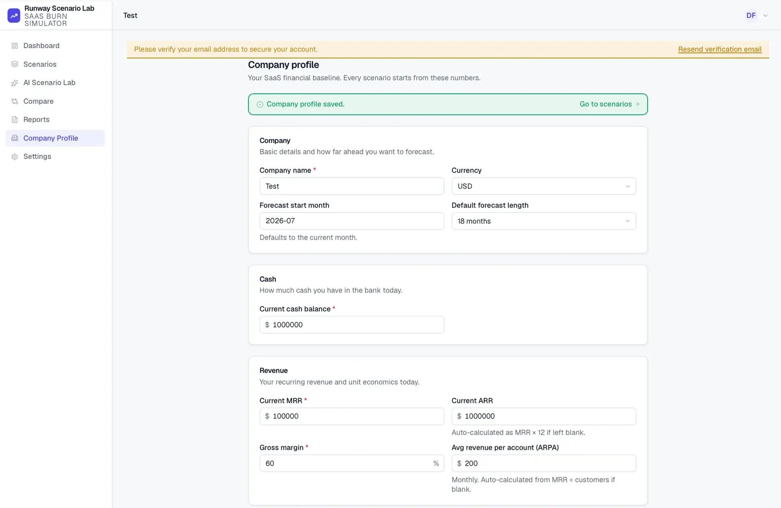Open the Dashboard page
This screenshot has height=508, width=781.
(x=55, y=46)
